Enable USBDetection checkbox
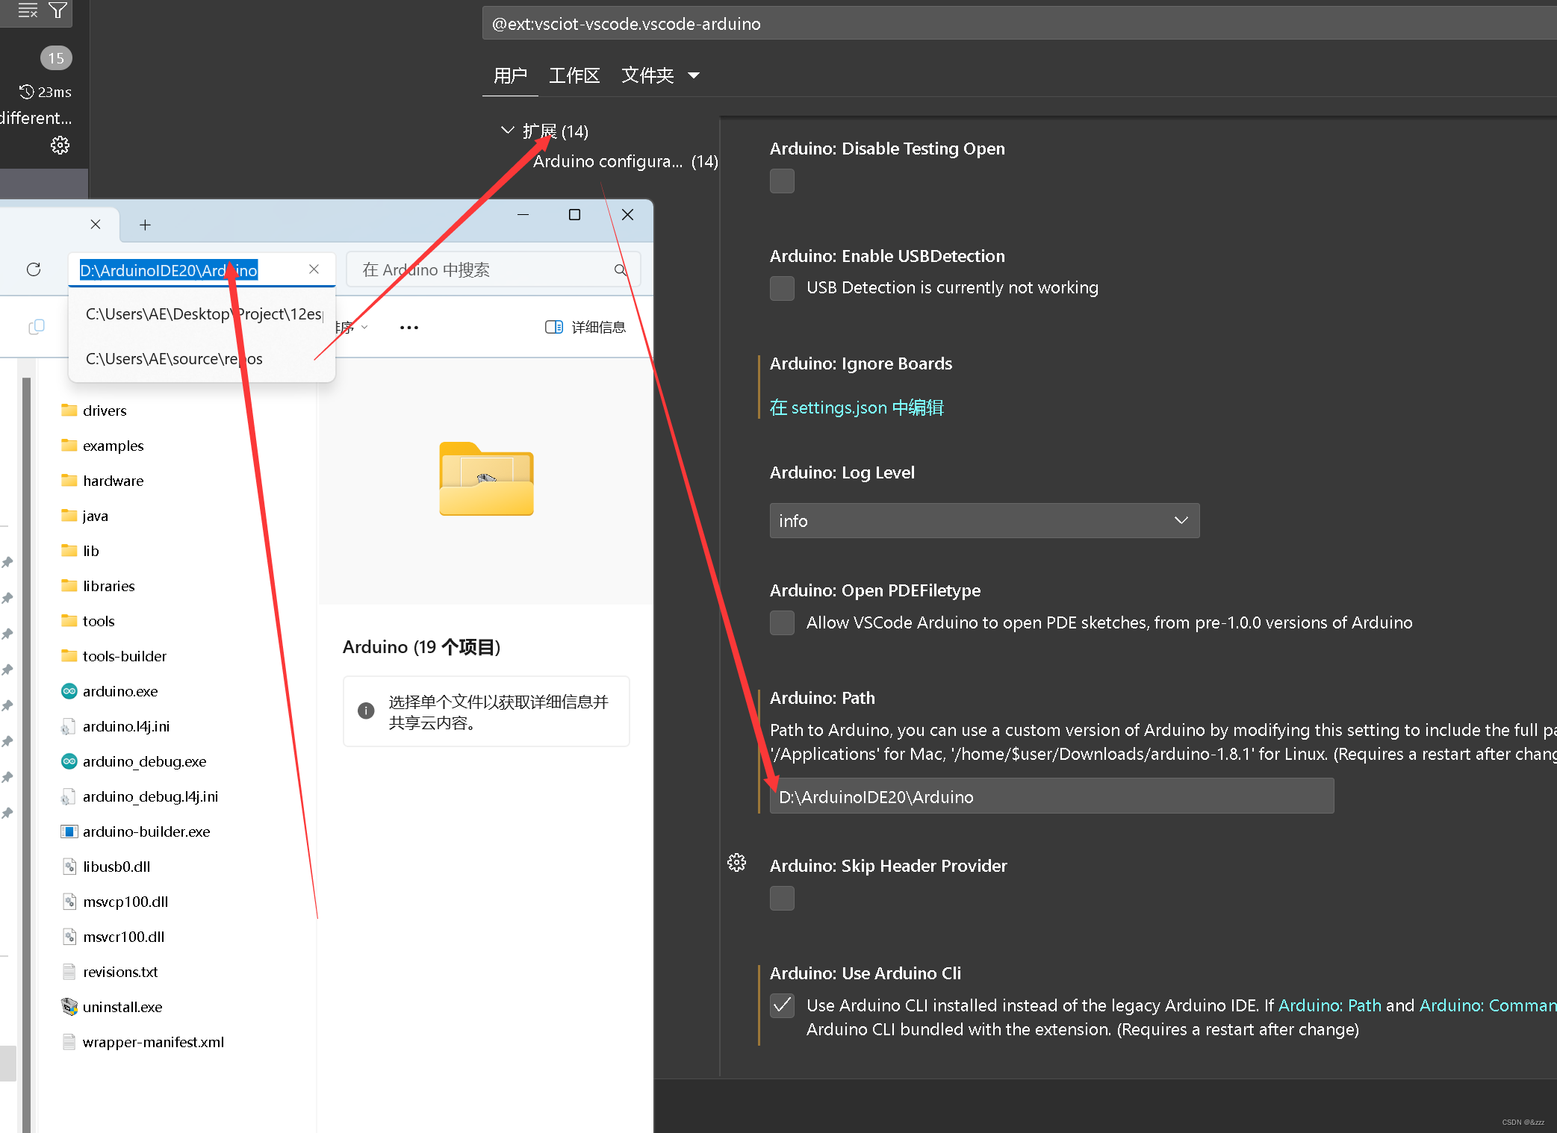Viewport: 1557px width, 1133px height. [782, 288]
